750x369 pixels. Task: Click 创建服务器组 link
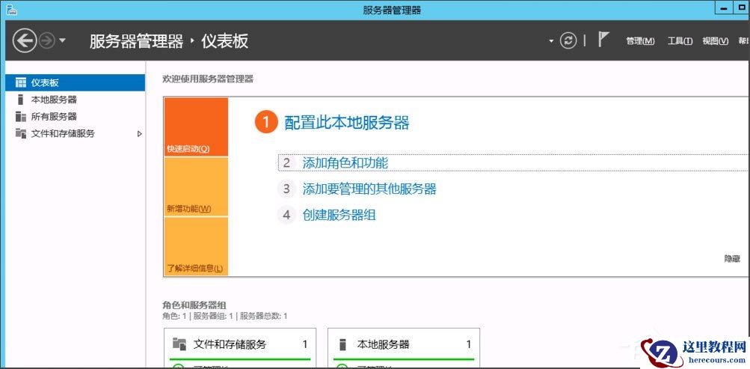pos(339,215)
